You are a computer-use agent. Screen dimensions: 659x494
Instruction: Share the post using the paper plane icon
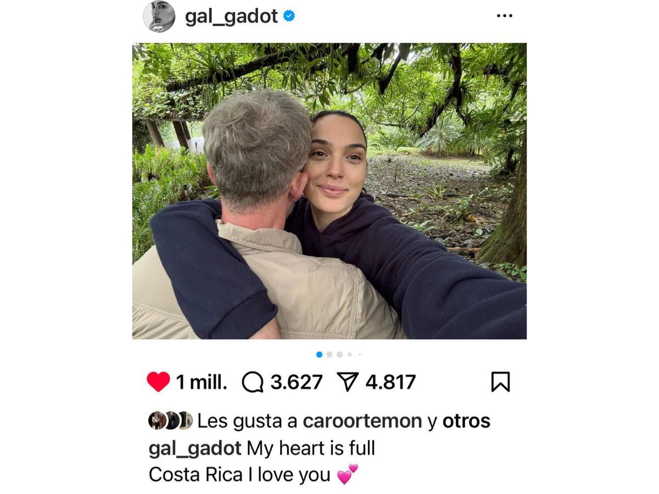coord(348,382)
